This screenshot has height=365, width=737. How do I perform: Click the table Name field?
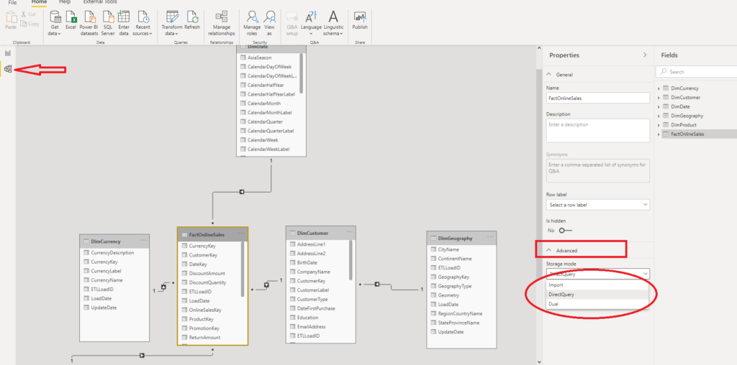coord(598,98)
